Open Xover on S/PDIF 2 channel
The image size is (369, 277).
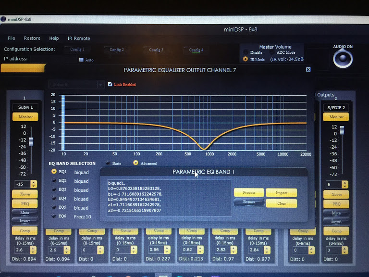pos(336,195)
